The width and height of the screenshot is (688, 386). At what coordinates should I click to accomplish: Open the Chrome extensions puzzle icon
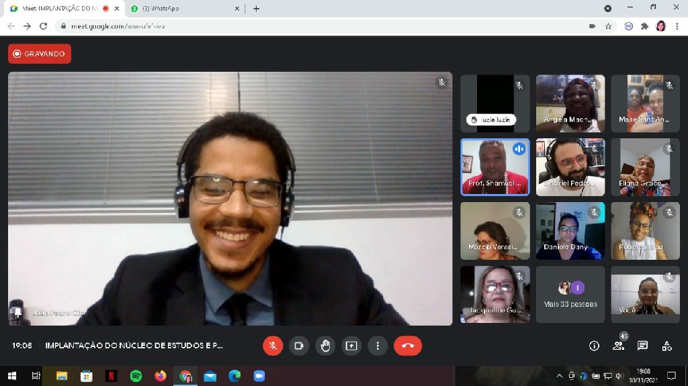tap(644, 26)
